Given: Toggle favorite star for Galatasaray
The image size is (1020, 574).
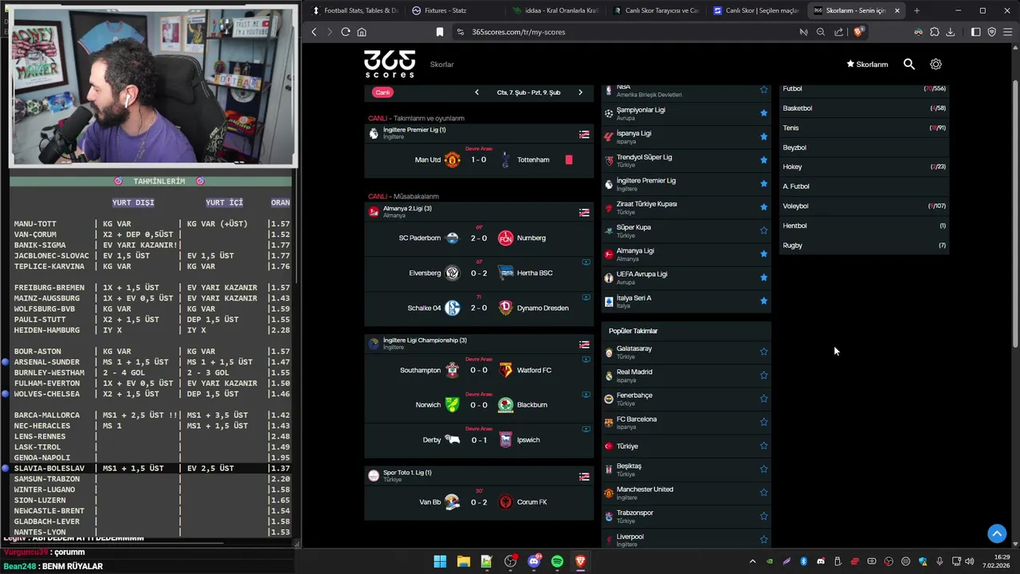Looking at the screenshot, I should (x=763, y=352).
